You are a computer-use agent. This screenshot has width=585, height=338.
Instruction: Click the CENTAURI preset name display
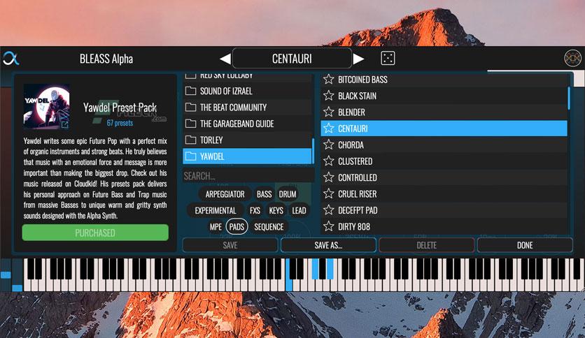pyautogui.click(x=292, y=59)
